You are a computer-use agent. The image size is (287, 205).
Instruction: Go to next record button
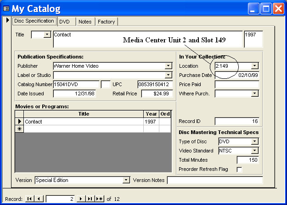81,199
